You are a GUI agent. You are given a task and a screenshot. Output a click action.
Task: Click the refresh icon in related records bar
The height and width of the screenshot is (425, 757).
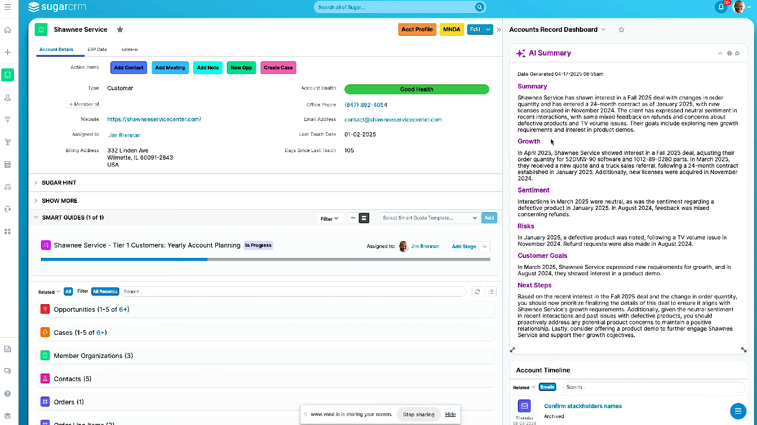[x=477, y=292]
